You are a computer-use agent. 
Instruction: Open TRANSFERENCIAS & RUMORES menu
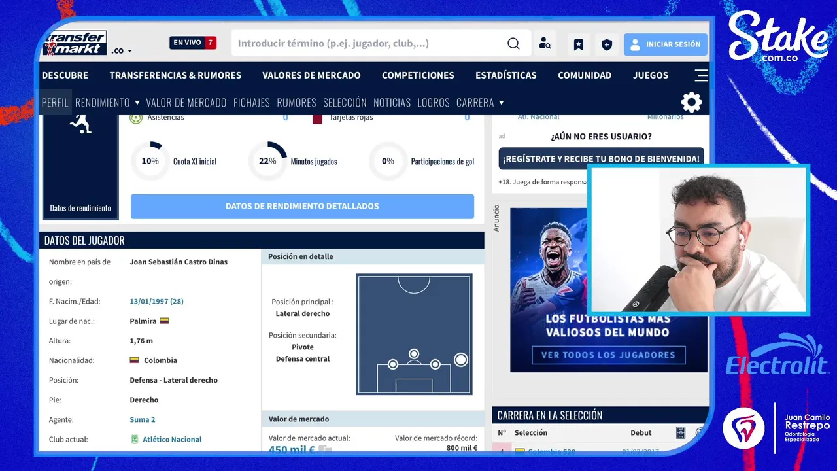pos(175,75)
